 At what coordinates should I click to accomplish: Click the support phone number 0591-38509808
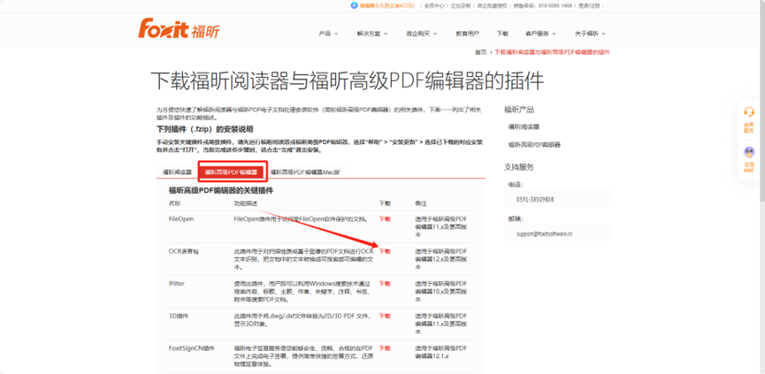click(535, 200)
